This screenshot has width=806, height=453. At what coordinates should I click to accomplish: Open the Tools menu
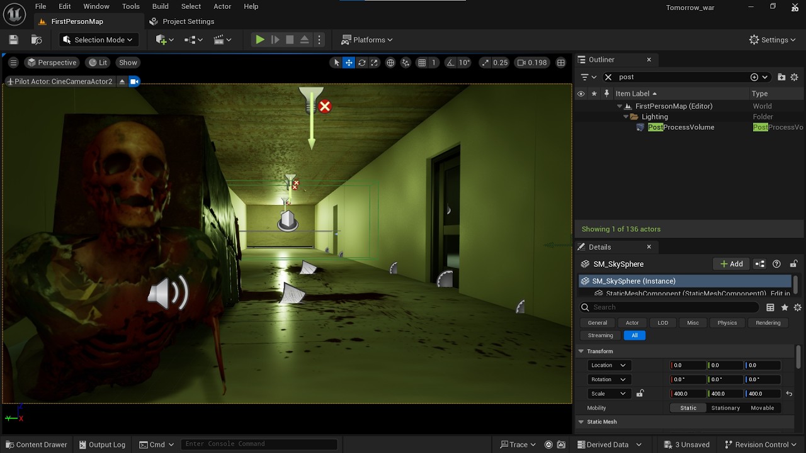[x=131, y=6]
